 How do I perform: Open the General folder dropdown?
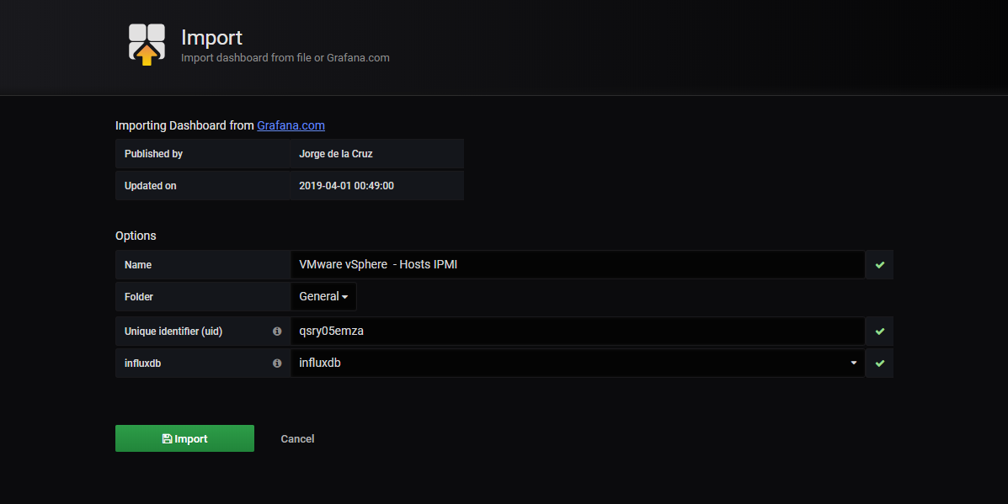pyautogui.click(x=323, y=297)
